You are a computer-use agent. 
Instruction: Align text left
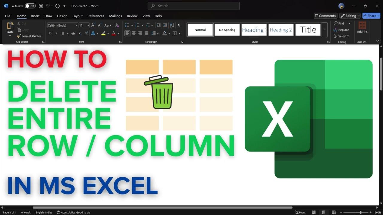pos(127,33)
